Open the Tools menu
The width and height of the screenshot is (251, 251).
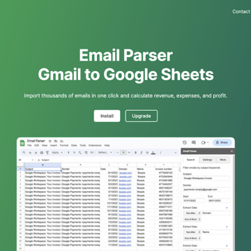(x=83, y=146)
